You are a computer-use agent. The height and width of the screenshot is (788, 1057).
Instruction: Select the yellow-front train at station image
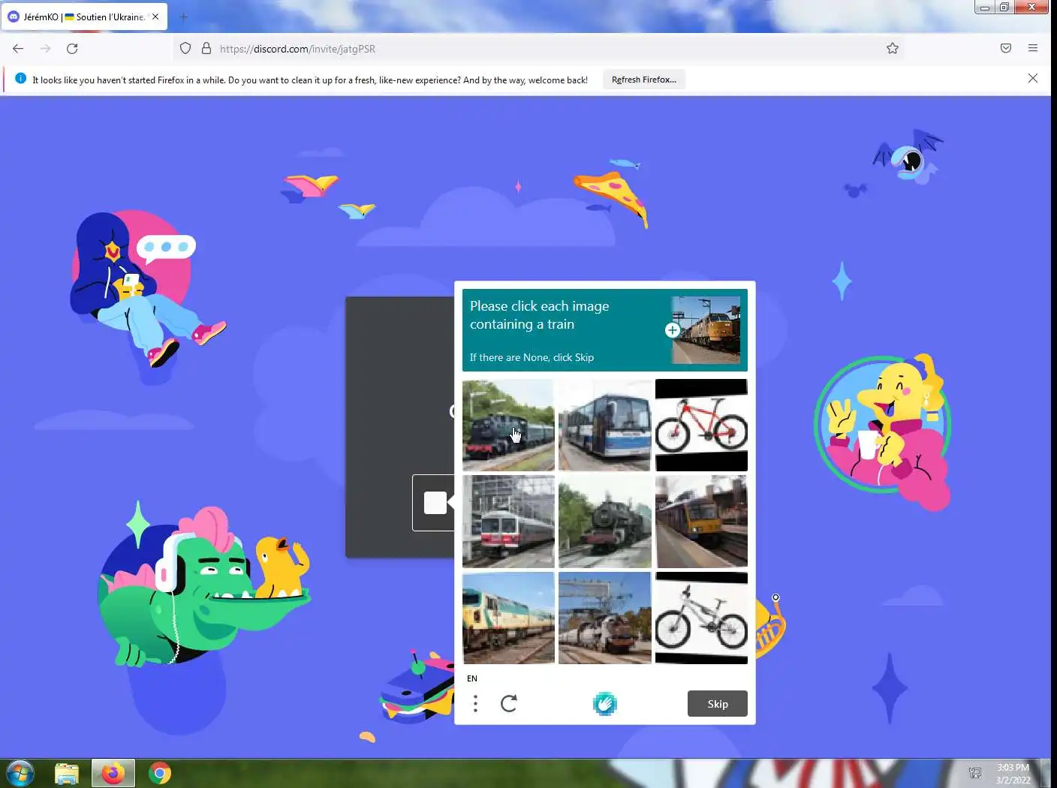pos(701,521)
